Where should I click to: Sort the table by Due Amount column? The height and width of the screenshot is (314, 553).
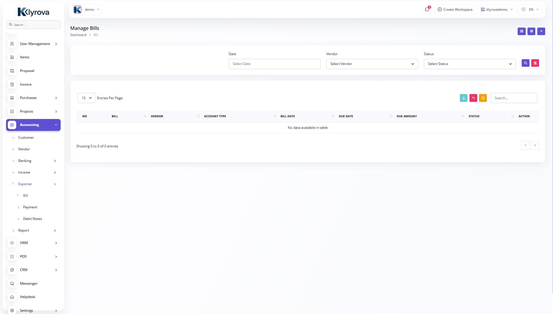click(406, 116)
